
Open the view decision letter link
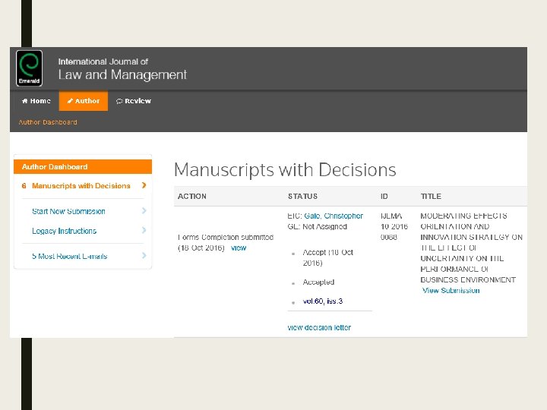click(319, 328)
